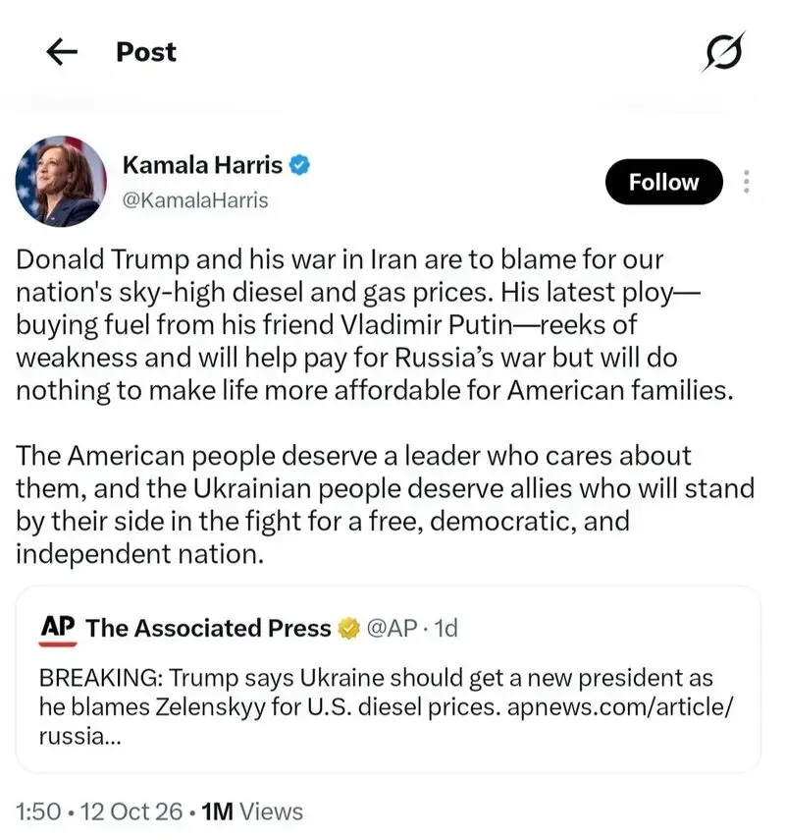Click the 1:50 post time
Image resolution: width=785 pixels, height=840 pixels.
38,812
